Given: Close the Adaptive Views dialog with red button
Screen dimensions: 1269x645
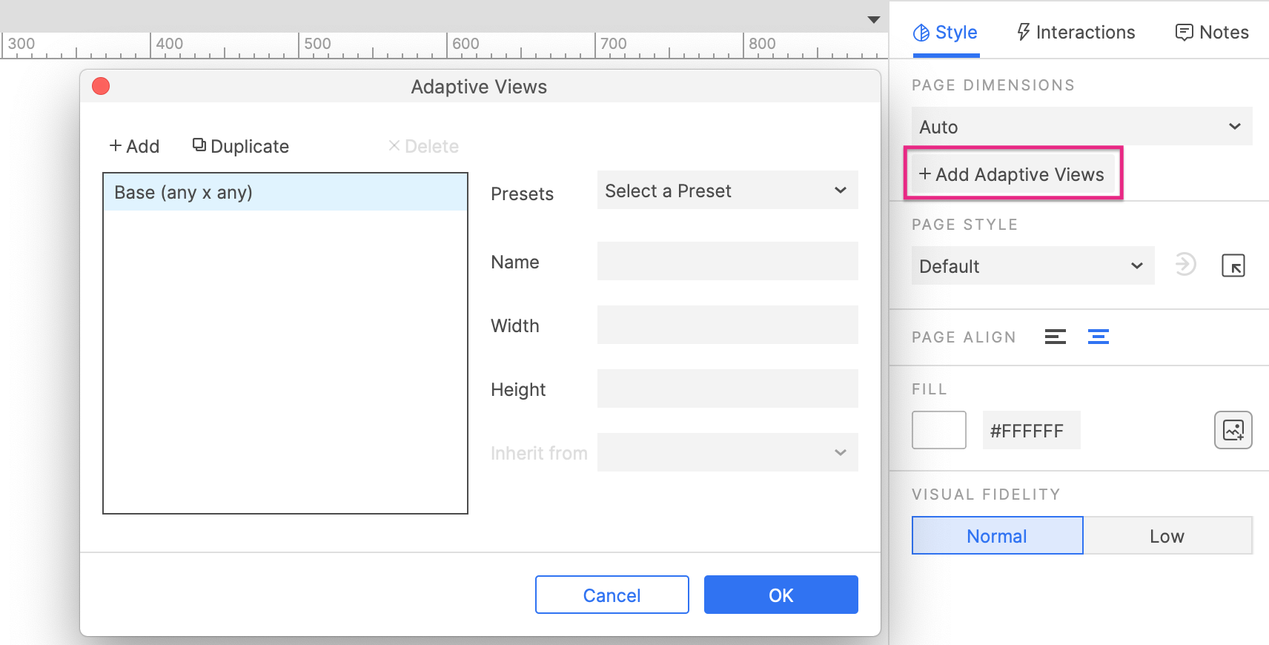Looking at the screenshot, I should click(x=101, y=87).
